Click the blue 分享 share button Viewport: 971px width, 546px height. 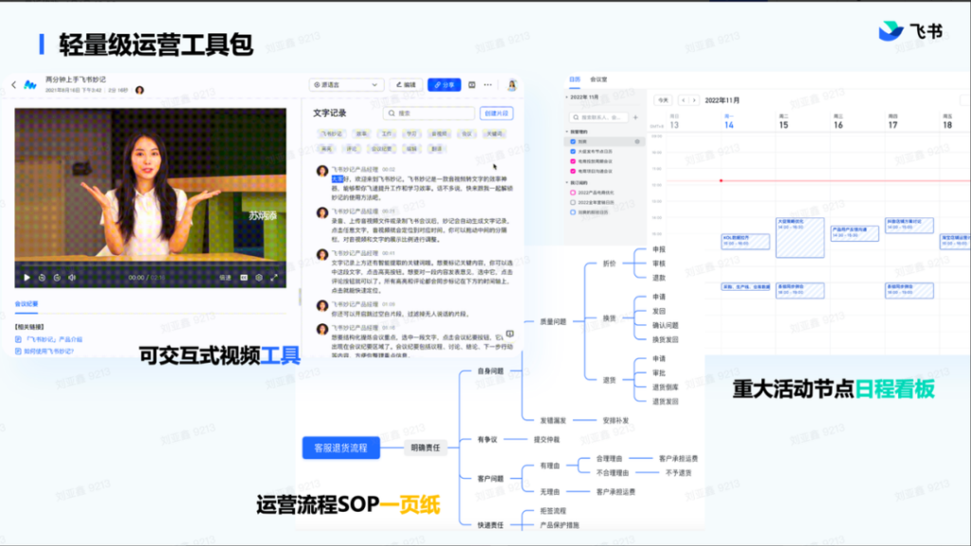[x=444, y=84]
